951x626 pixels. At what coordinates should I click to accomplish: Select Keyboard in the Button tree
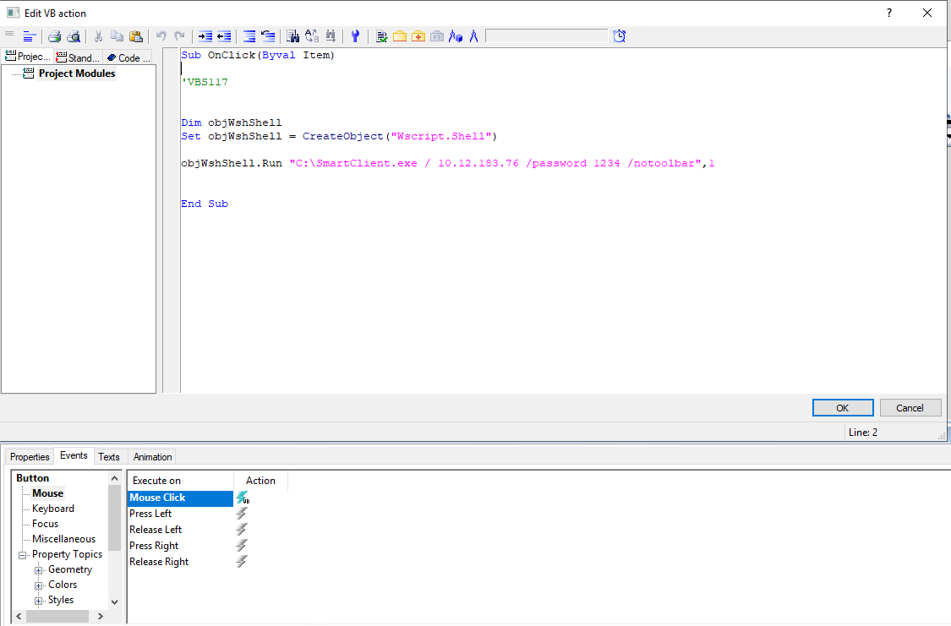(53, 509)
